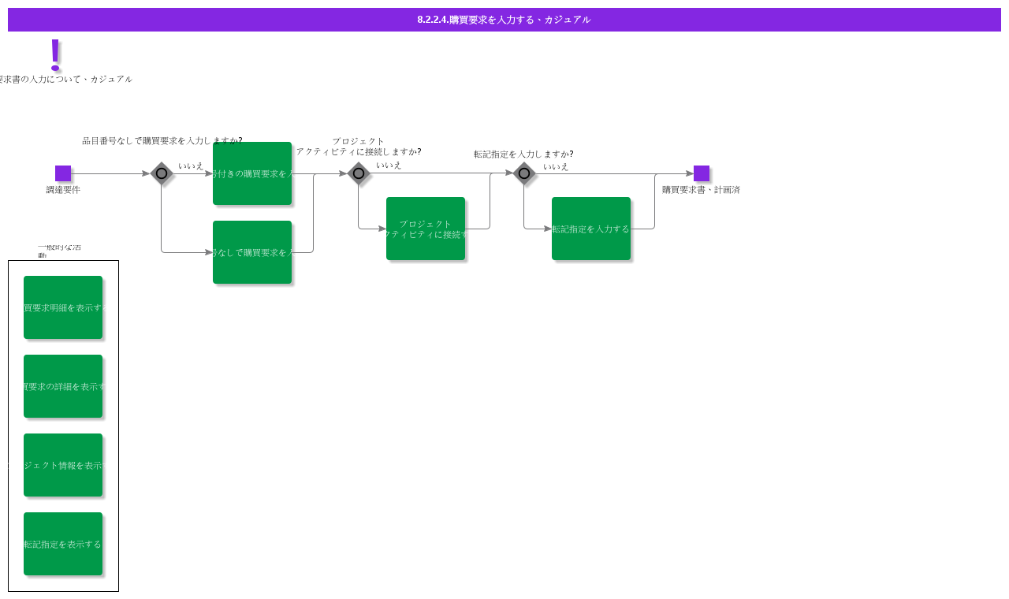Select the 調達要件 purple start event
Viewport: 1009px width, 599px height.
click(63, 173)
